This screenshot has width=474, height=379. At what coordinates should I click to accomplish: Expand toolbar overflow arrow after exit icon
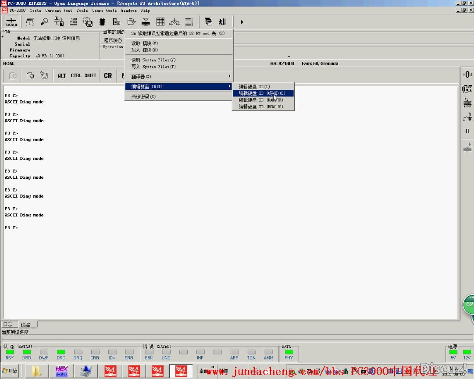coord(242,22)
